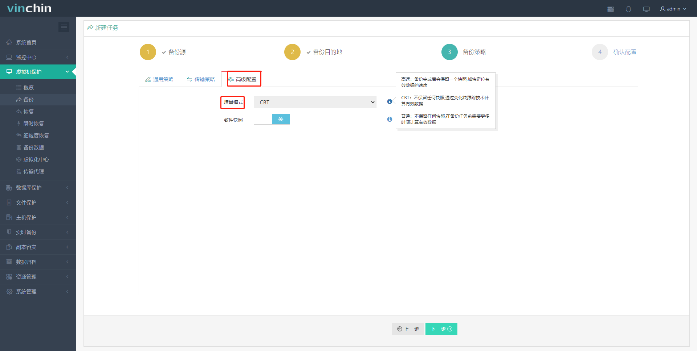Viewport: 697px width, 351px height.
Task: Open the task list icon in header
Action: (x=611, y=9)
